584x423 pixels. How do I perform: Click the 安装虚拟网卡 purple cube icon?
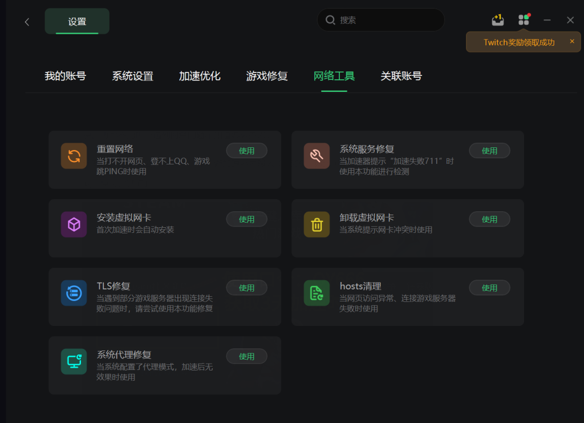click(x=74, y=224)
